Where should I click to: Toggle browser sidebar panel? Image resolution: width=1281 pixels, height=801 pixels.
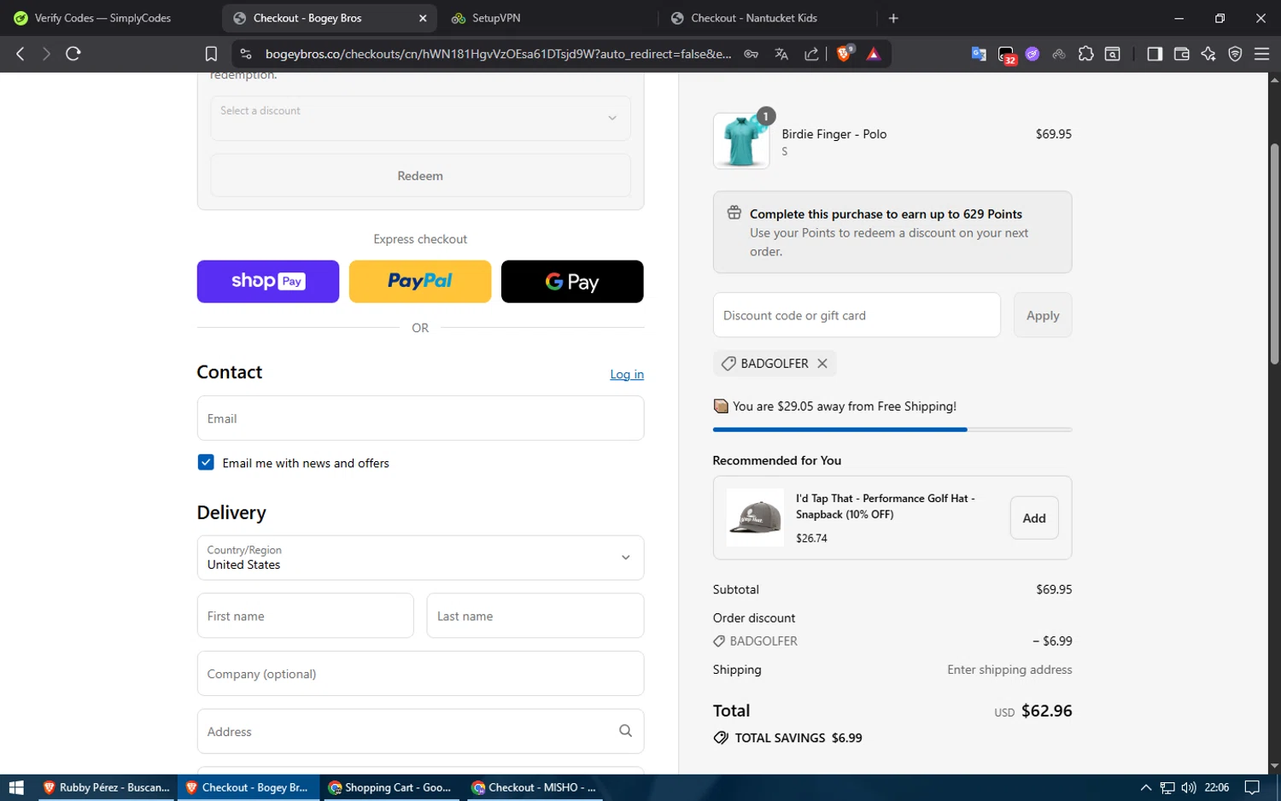[1155, 54]
